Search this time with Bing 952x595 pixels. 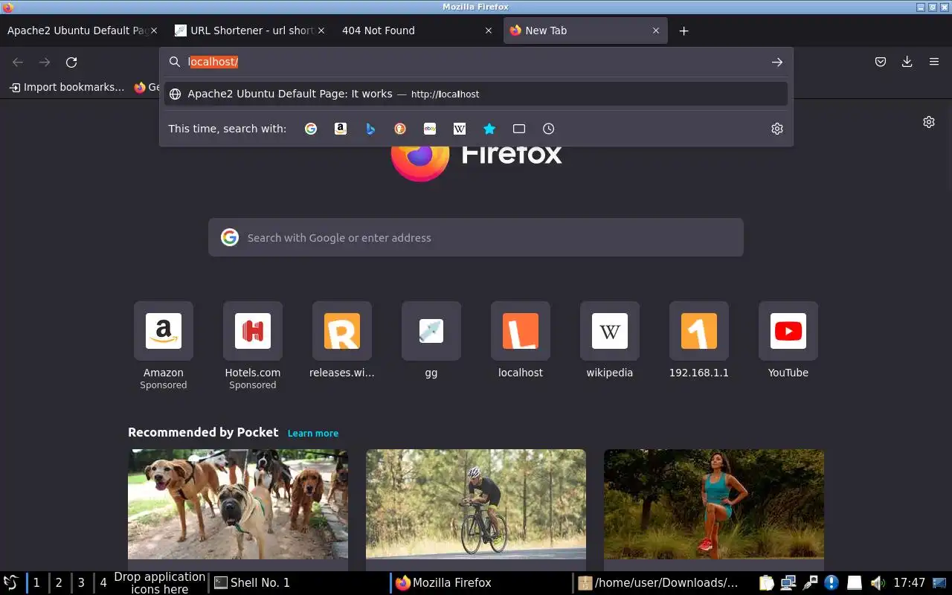[x=370, y=129]
